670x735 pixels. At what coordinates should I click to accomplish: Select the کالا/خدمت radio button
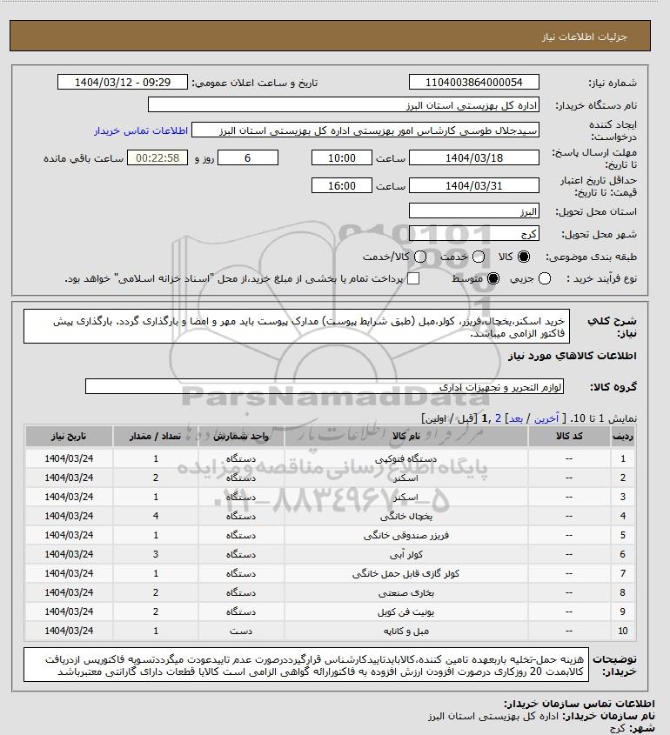pyautogui.click(x=420, y=257)
